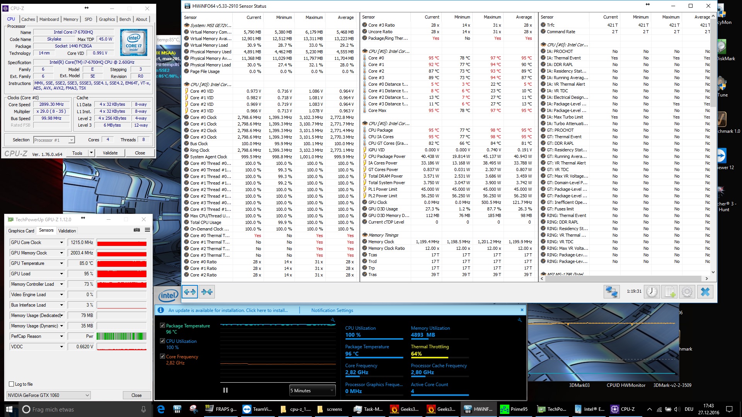Open GPU Temperature sensor dropdown arrow
742x417 pixels.
click(x=61, y=263)
